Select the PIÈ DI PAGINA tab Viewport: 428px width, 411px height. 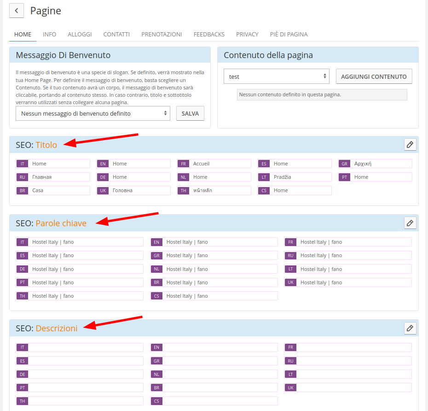(289, 34)
